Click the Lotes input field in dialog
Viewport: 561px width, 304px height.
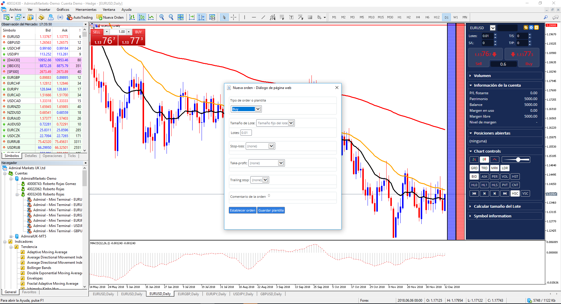point(246,133)
